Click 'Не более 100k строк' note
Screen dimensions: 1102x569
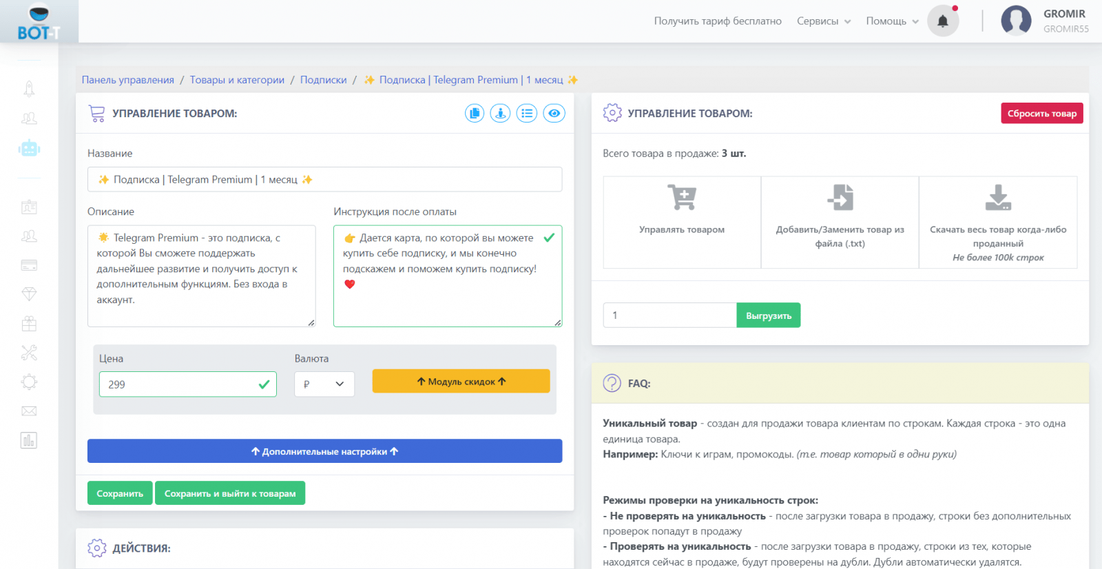click(x=998, y=258)
